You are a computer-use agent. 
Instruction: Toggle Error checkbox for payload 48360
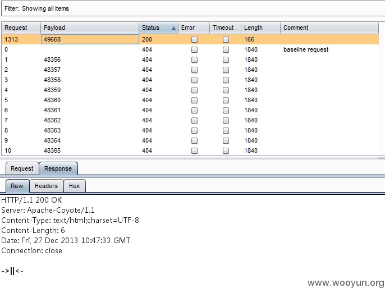point(194,100)
